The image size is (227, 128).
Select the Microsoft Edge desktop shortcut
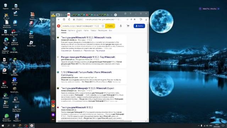(x=6, y=42)
